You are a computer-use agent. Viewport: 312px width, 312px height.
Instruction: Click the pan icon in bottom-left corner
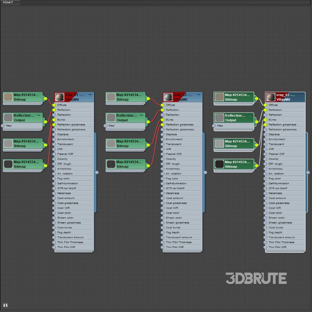5,305
